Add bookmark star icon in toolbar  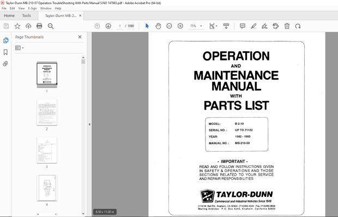[x=17, y=26]
